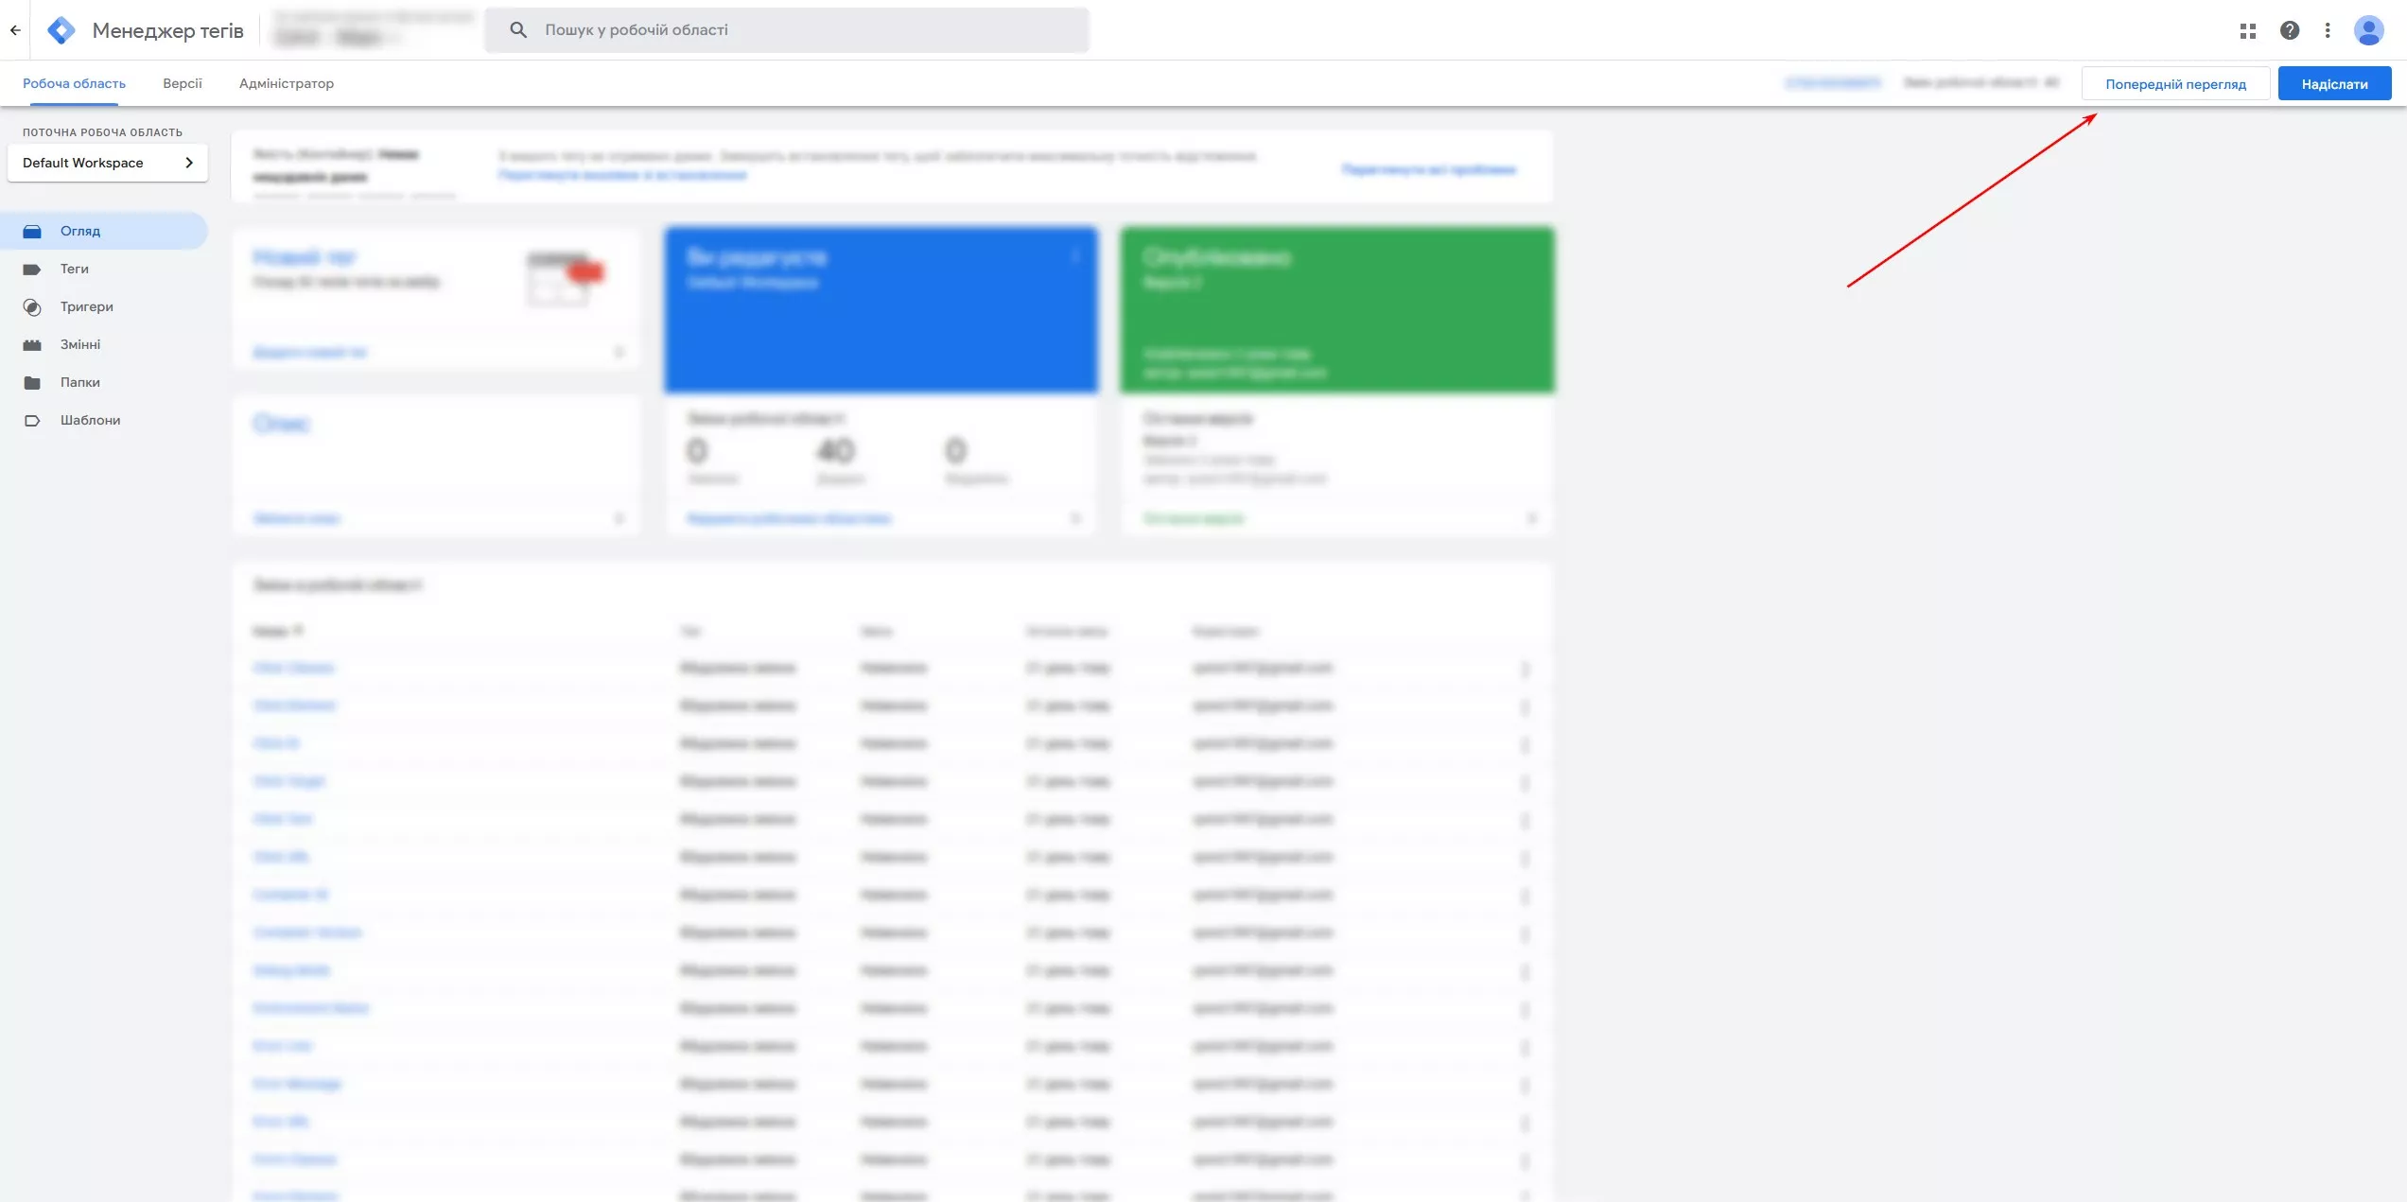Open the three-dot more options menu

[2328, 30]
